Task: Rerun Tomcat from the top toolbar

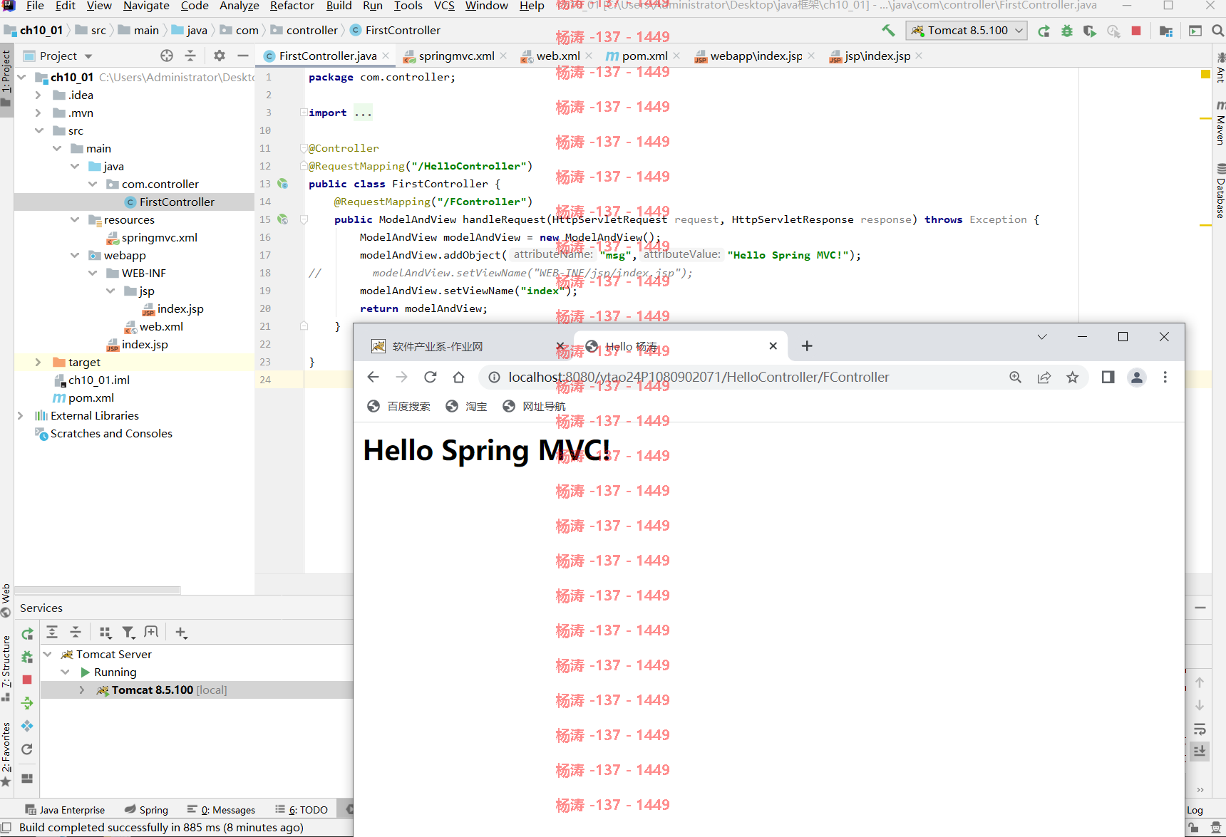Action: [1044, 31]
